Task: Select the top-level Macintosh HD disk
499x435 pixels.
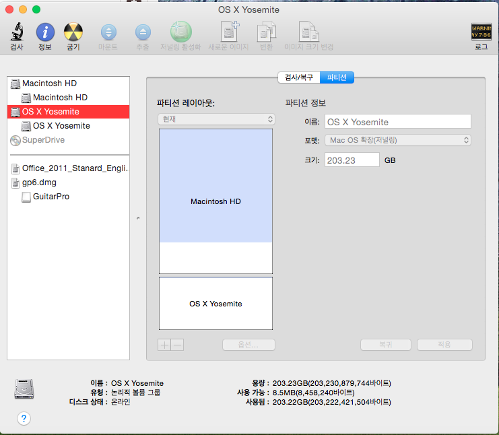Action: [x=68, y=83]
